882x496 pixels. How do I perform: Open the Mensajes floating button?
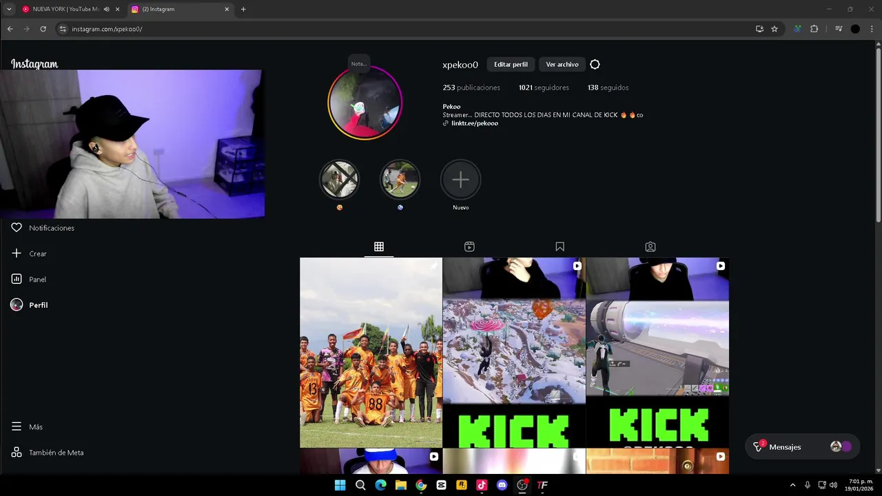pos(803,446)
